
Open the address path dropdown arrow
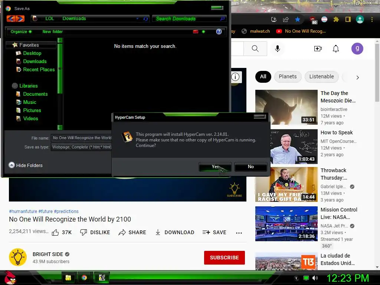pos(137,19)
